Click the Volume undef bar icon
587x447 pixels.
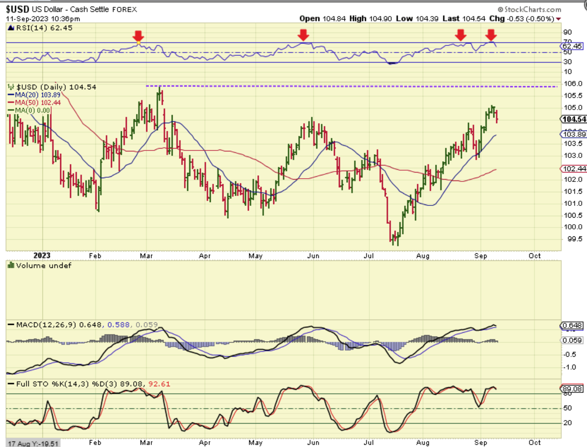tap(10, 266)
